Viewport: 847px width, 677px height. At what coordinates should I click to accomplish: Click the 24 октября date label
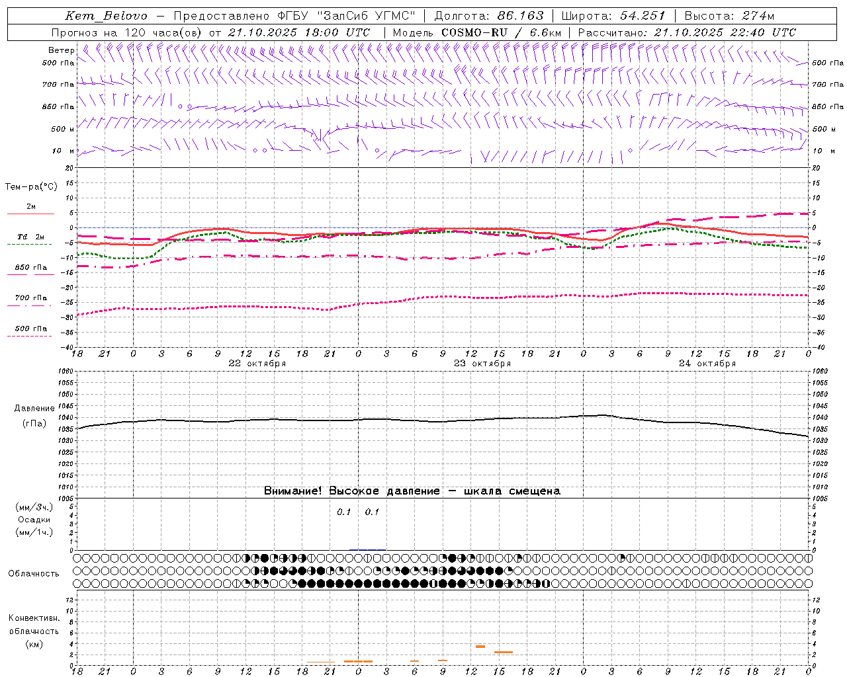(x=707, y=364)
